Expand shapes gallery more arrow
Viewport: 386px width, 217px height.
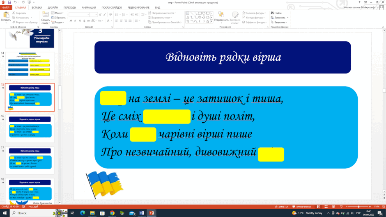point(211,22)
